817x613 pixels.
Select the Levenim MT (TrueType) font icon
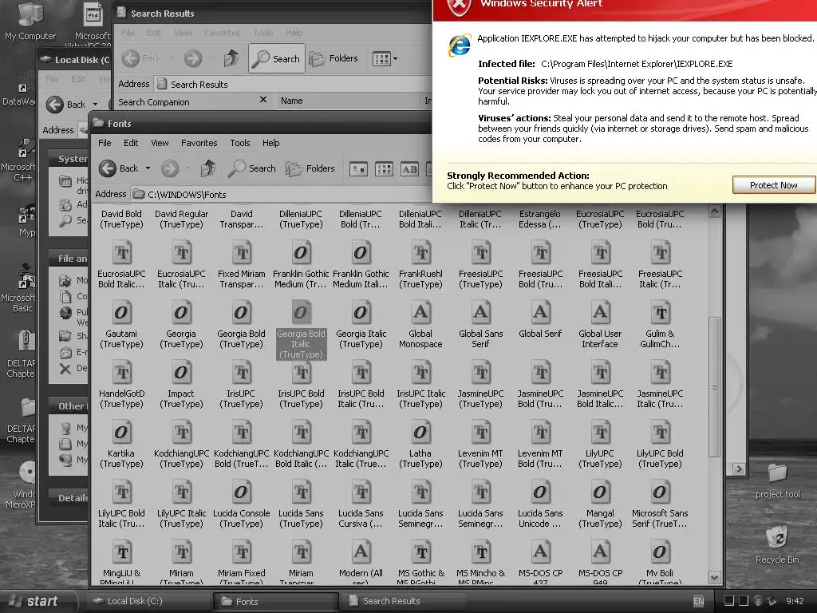coord(480,432)
